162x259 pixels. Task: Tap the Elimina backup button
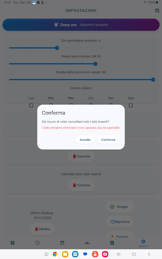pos(42,229)
